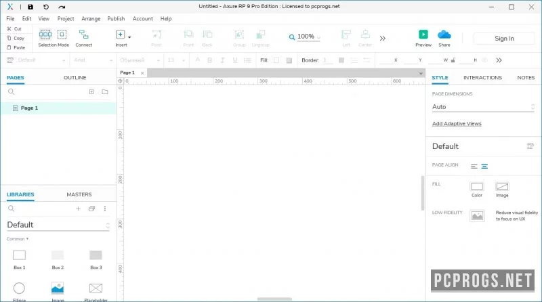Click the Sign In button

[x=504, y=39]
